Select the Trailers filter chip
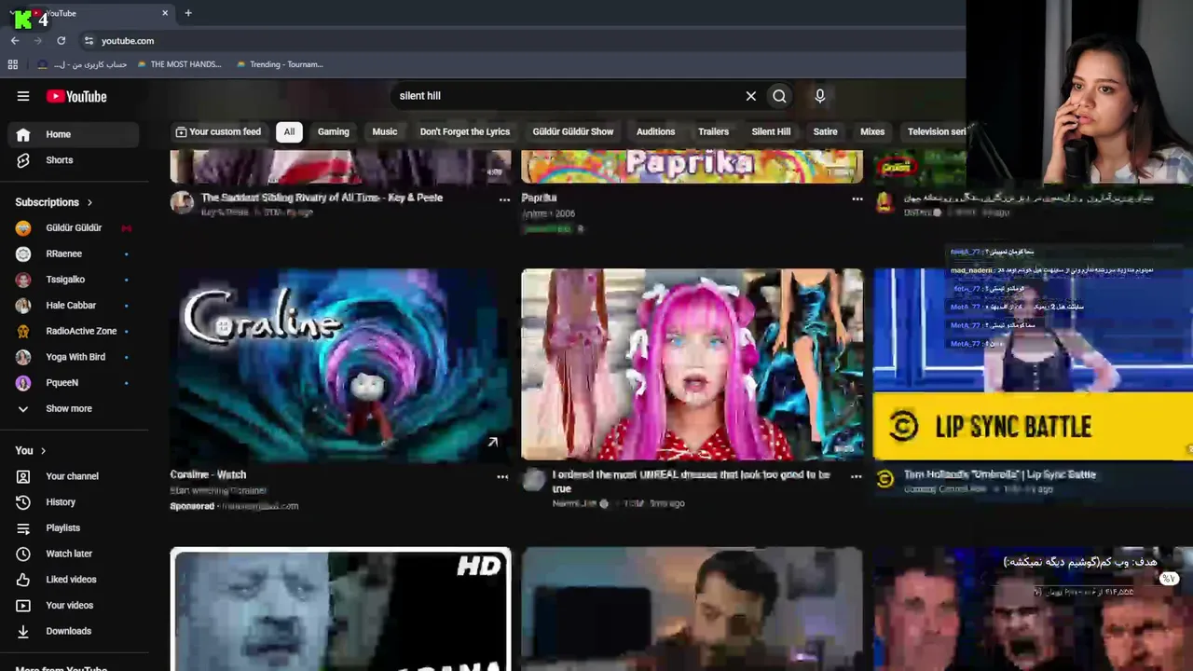This screenshot has height=671, width=1193. (x=713, y=131)
